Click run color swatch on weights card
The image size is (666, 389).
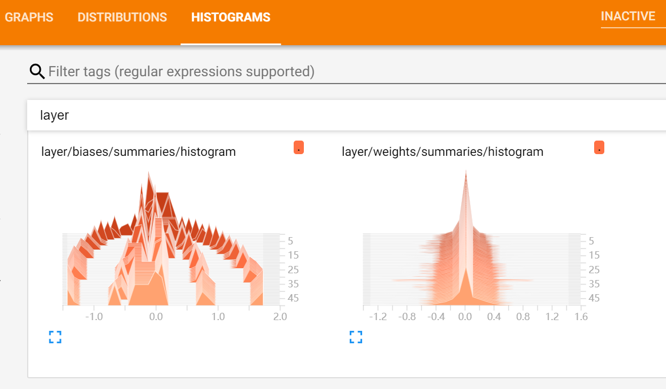pos(599,147)
